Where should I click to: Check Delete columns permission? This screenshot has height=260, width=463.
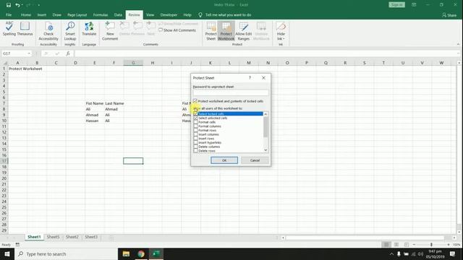pos(195,147)
